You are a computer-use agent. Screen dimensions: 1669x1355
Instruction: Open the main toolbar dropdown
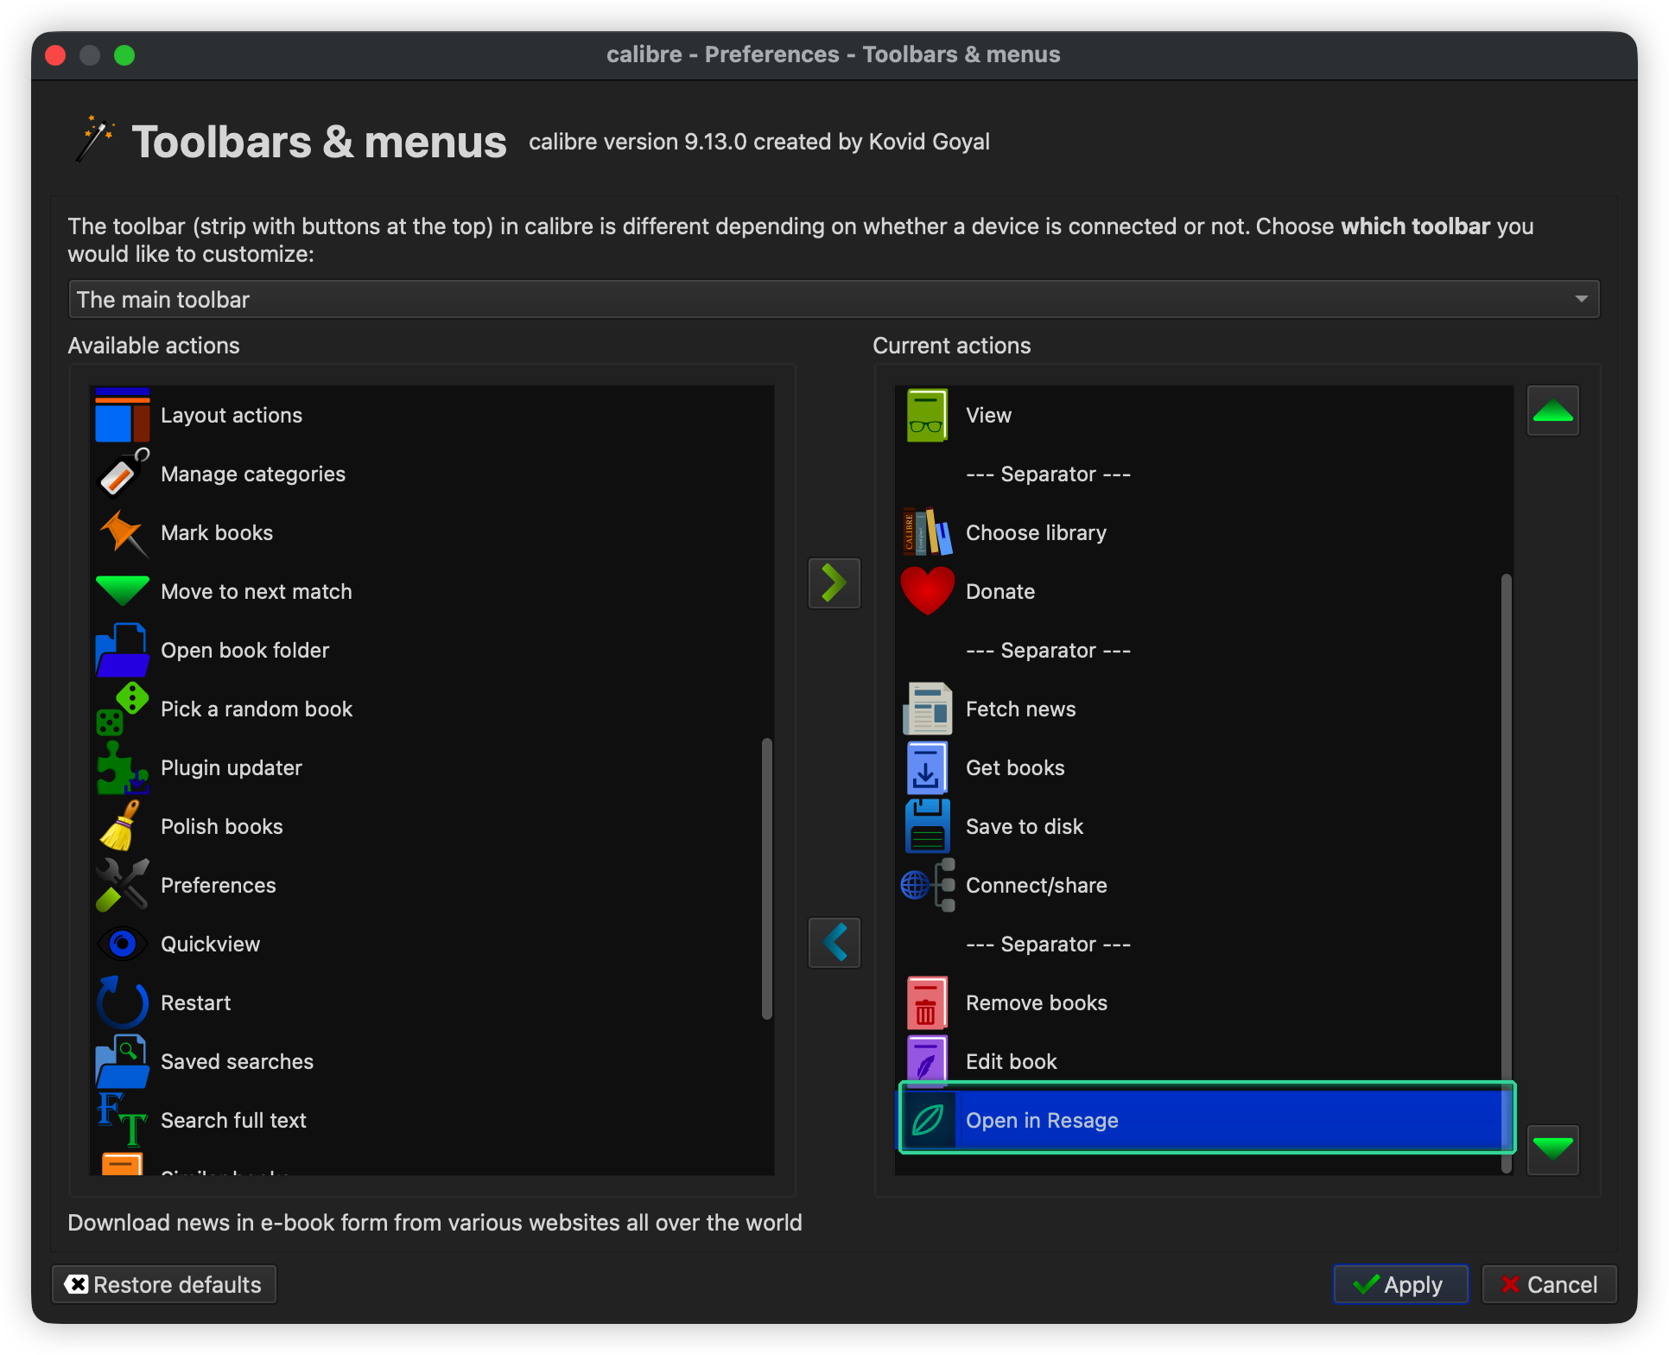tap(834, 300)
